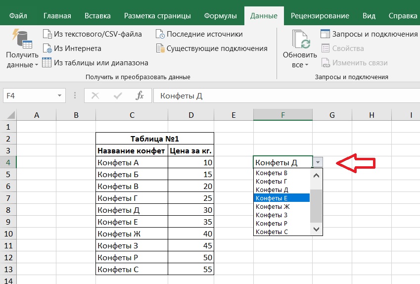The width and height of the screenshot is (420, 284).
Task: Choose Конфеты Р in dropdown list
Action: (x=281, y=223)
